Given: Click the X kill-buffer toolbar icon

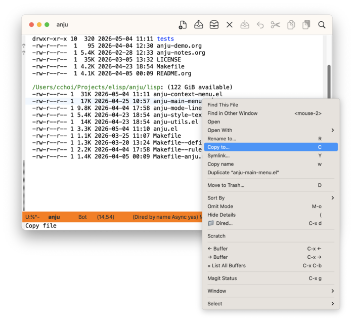Looking at the screenshot, I should 230,25.
